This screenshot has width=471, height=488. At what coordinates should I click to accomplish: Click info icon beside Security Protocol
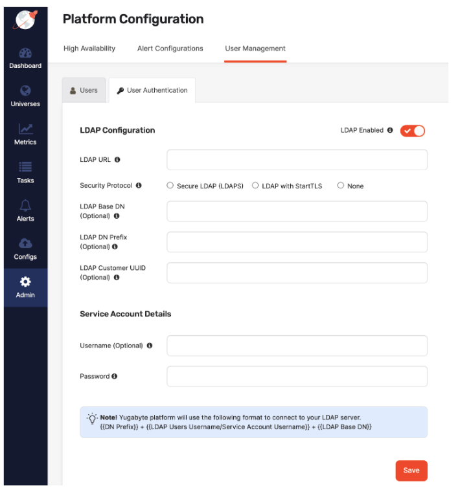139,186
